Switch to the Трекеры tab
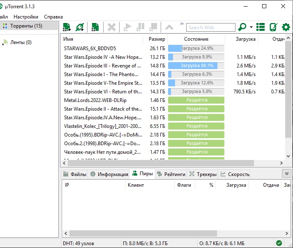Viewport: 293px width, 248px height. click(x=203, y=174)
